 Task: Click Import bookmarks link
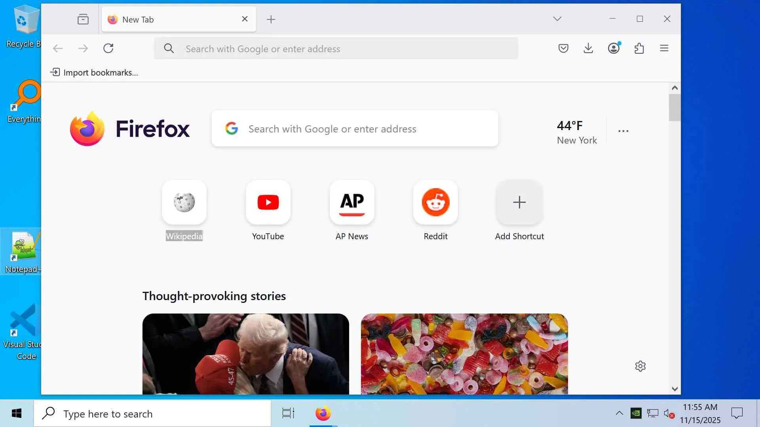(x=94, y=72)
